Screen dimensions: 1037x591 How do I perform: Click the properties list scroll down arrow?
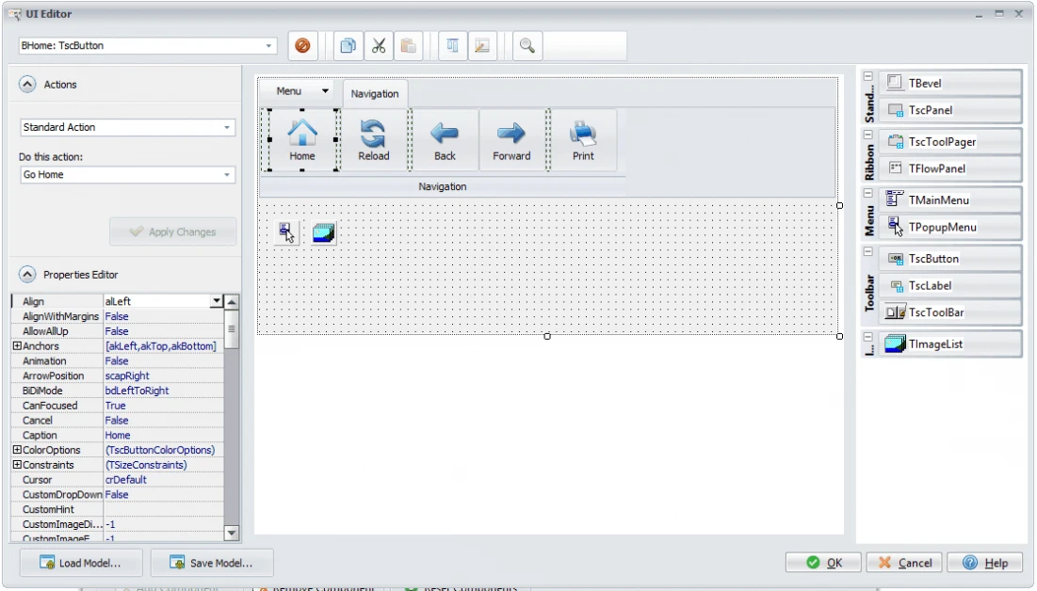[x=232, y=533]
